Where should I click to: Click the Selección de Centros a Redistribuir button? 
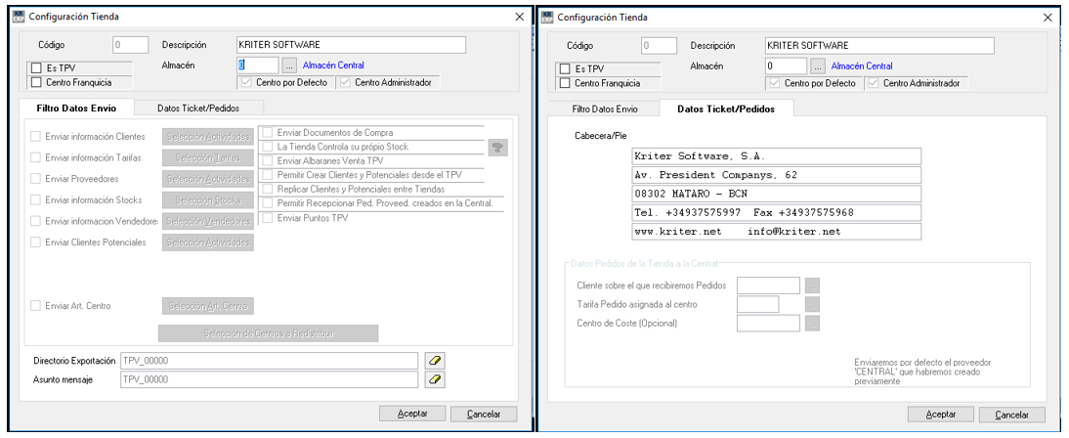[x=269, y=333]
